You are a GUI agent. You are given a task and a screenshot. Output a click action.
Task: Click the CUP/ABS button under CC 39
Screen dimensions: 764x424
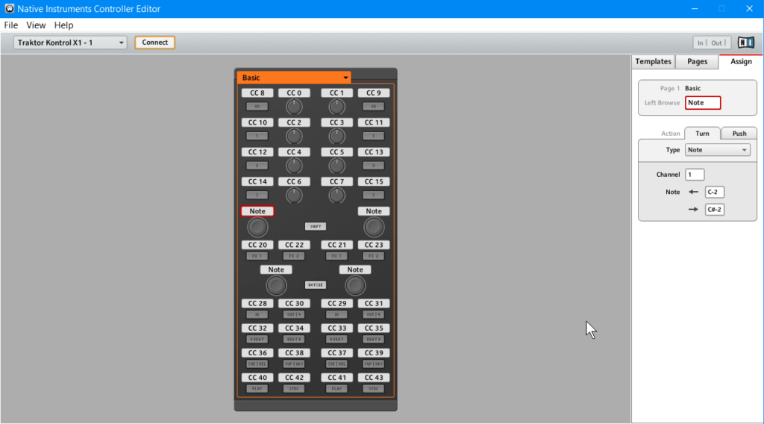click(374, 364)
